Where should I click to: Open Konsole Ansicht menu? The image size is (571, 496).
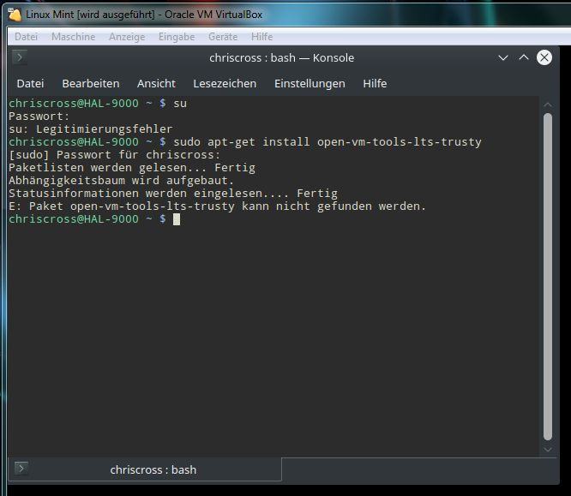156,84
